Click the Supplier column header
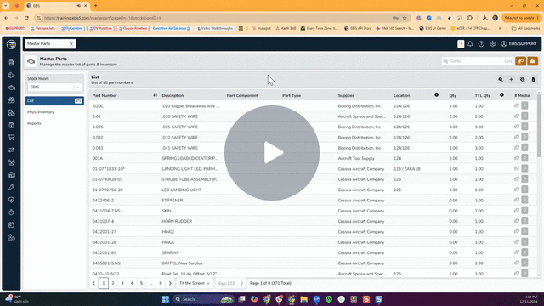The width and height of the screenshot is (544, 306). (x=346, y=95)
